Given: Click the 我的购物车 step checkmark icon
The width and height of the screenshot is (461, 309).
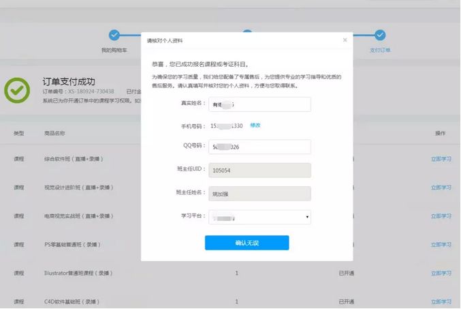Looking at the screenshot, I should (114, 35).
